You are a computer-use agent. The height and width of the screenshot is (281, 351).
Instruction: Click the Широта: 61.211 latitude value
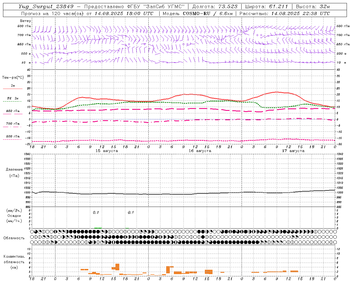pyautogui.click(x=266, y=7)
